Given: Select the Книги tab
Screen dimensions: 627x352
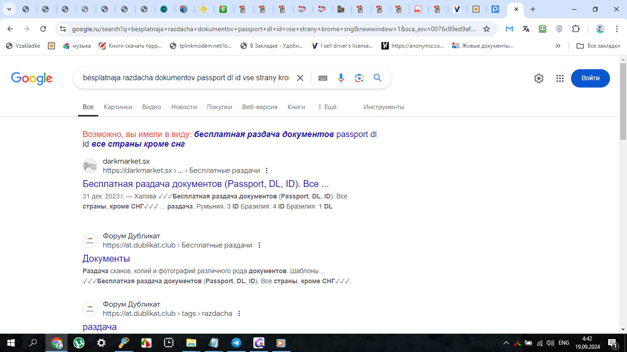Looking at the screenshot, I should click(x=297, y=107).
